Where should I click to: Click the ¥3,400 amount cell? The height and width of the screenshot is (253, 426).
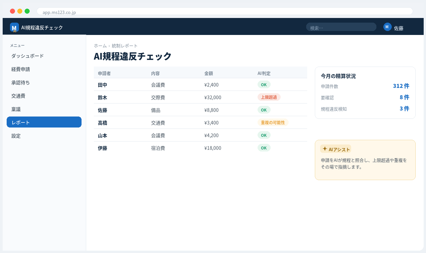tap(211, 123)
